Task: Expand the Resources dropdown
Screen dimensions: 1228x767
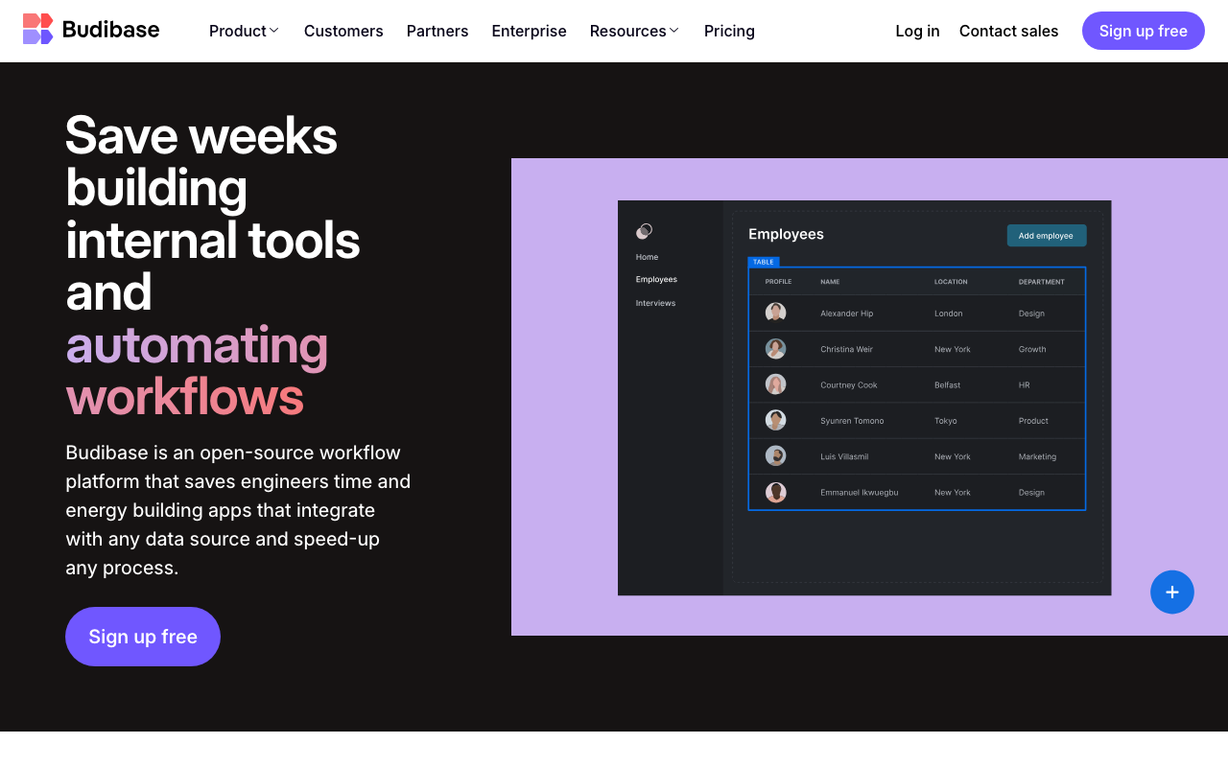Action: click(633, 31)
